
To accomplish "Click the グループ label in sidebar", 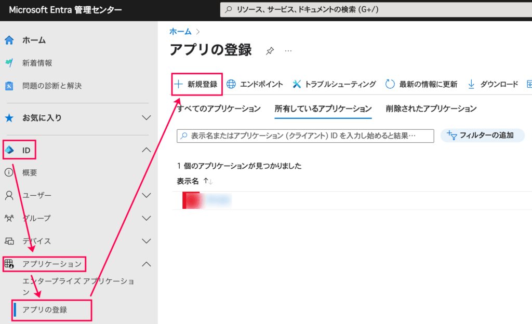I will 37,218.
